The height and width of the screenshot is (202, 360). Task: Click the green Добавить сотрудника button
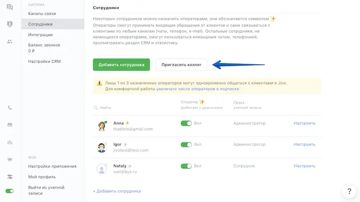coord(121,65)
